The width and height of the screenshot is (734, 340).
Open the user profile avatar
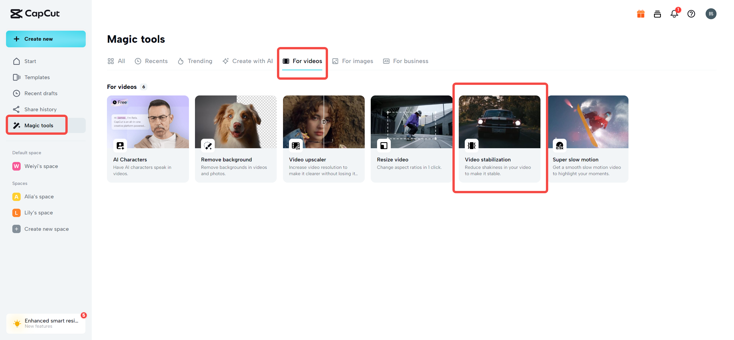pos(710,14)
